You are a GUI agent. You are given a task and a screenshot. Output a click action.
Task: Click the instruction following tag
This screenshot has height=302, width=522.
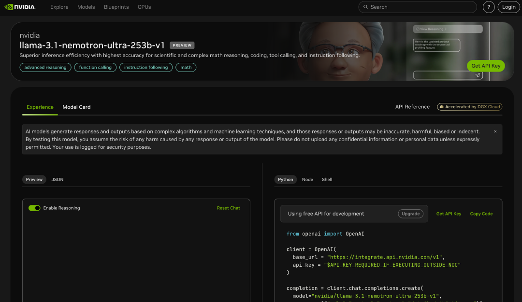click(x=146, y=67)
